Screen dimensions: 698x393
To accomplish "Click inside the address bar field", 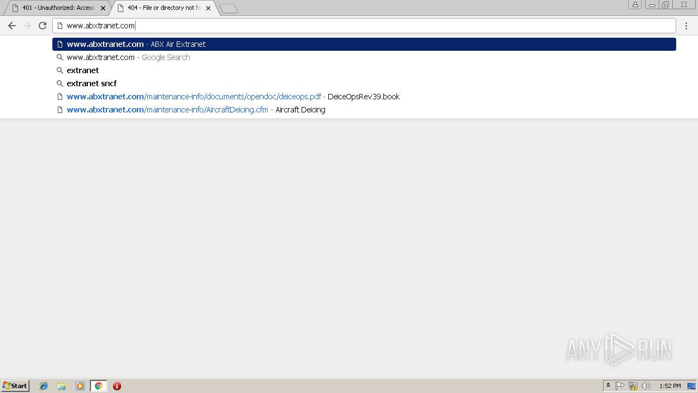I will click(364, 26).
